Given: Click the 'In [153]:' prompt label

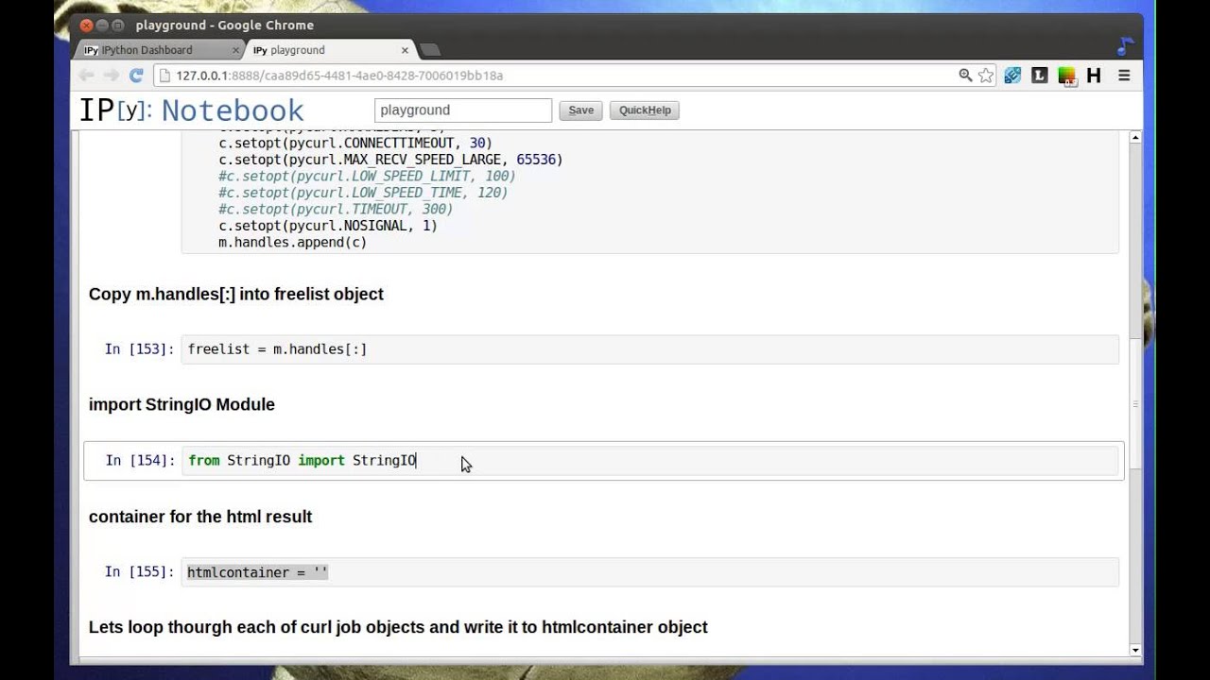Looking at the screenshot, I should coord(139,349).
